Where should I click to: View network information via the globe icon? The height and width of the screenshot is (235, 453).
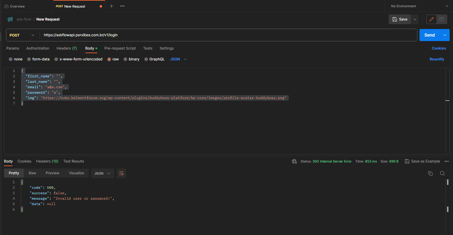[294, 161]
